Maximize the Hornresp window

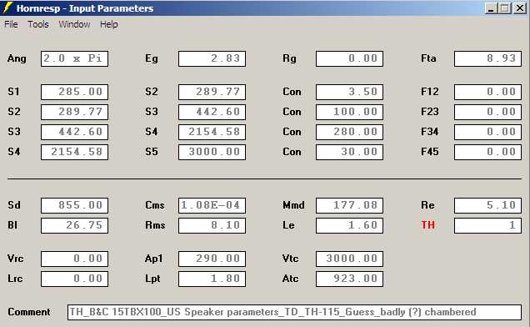tap(505, 8)
